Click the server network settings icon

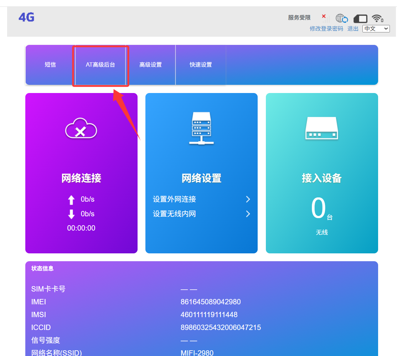click(201, 128)
